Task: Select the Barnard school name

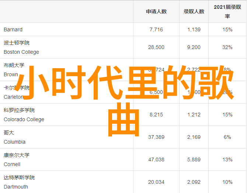Action: tap(13, 29)
